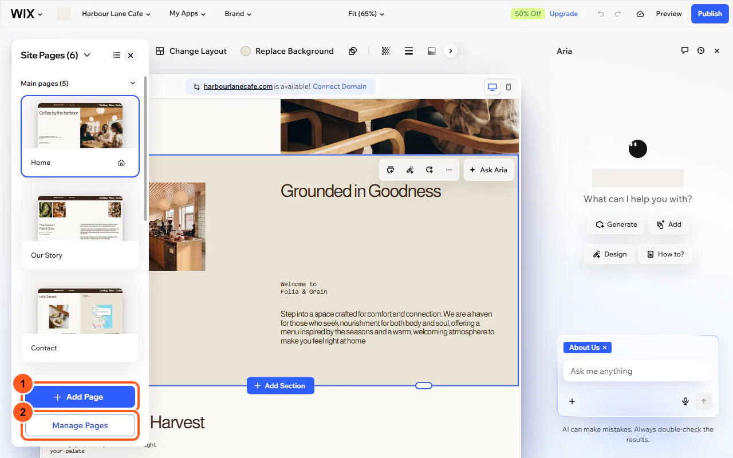The height and width of the screenshot is (458, 733).
Task: Remove the About Us context tag
Action: [x=605, y=348]
